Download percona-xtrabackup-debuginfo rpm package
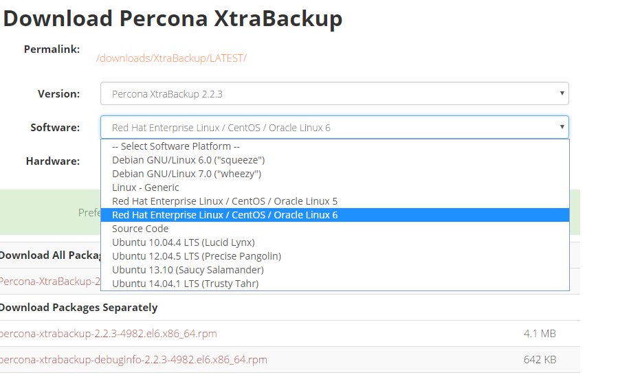The height and width of the screenshot is (377, 620). [x=133, y=360]
